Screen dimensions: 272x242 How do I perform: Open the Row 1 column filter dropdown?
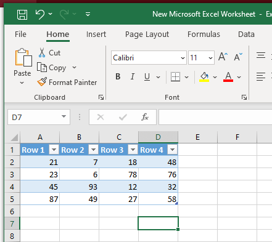pos(54,150)
